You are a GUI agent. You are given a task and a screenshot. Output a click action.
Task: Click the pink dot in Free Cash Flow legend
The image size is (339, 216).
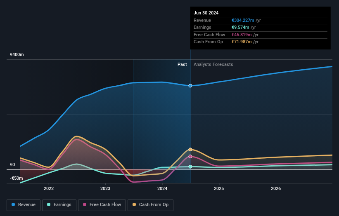coord(85,204)
